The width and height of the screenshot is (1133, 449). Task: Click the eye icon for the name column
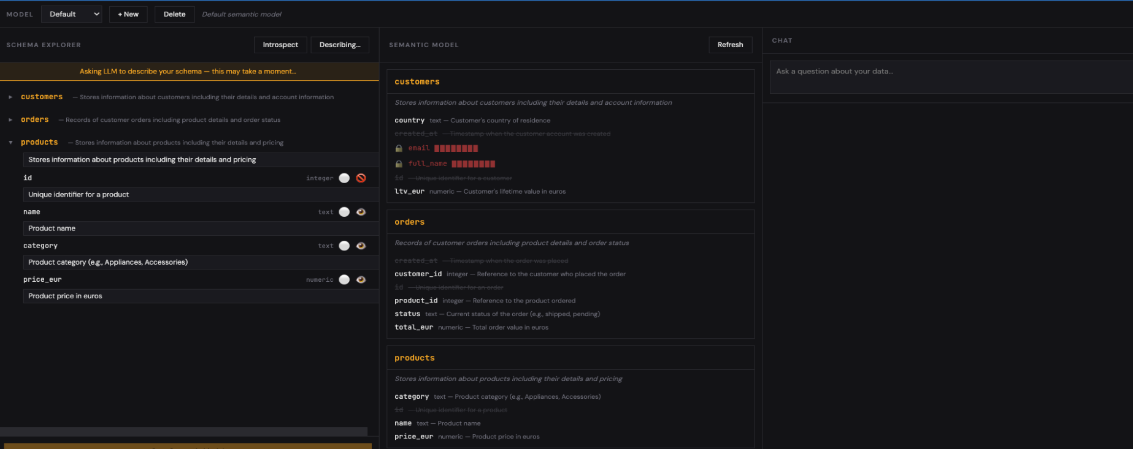point(361,212)
